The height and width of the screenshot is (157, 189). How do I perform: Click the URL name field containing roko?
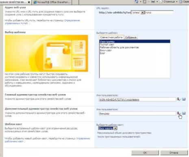click(x=159, y=13)
